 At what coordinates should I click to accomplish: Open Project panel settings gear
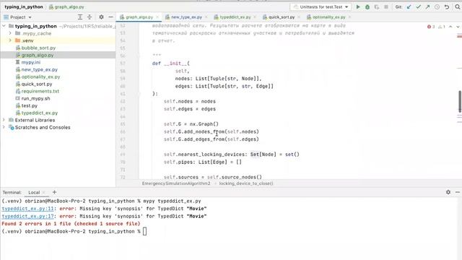click(x=101, y=17)
